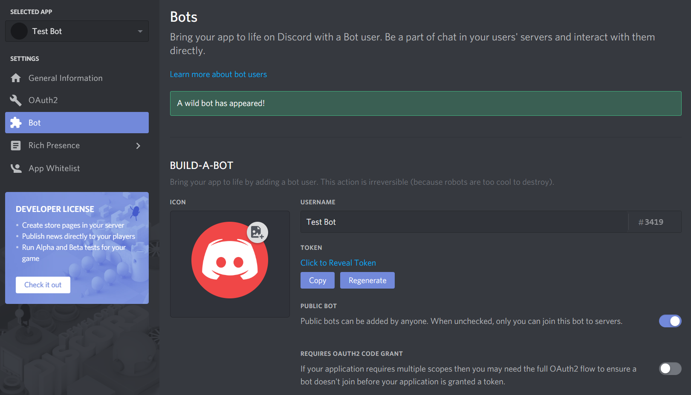
Task: Click the red Discord bot icon image
Action: click(229, 260)
